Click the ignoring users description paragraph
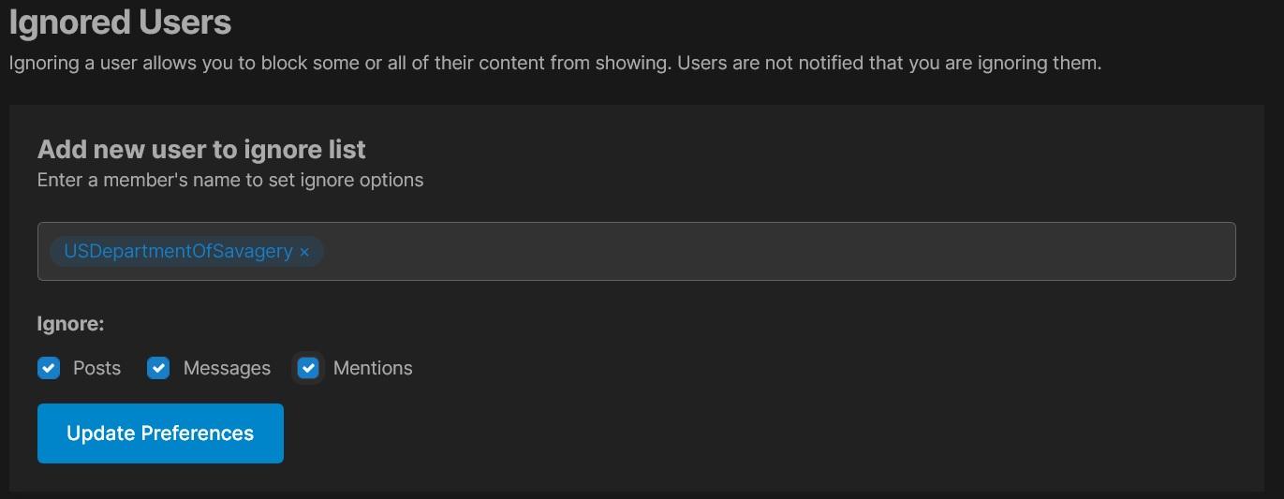Viewport: 1284px width, 499px height. (x=555, y=64)
